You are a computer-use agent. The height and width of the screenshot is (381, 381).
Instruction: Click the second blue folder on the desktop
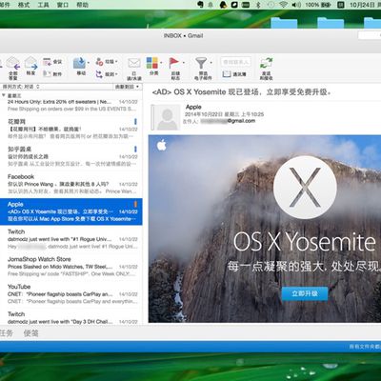[331, 23]
